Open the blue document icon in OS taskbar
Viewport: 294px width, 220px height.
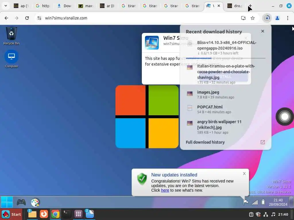[x=90, y=214]
